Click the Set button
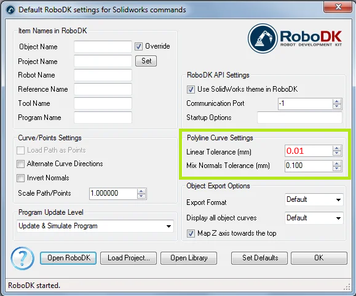356x296 pixels. pyautogui.click(x=146, y=61)
